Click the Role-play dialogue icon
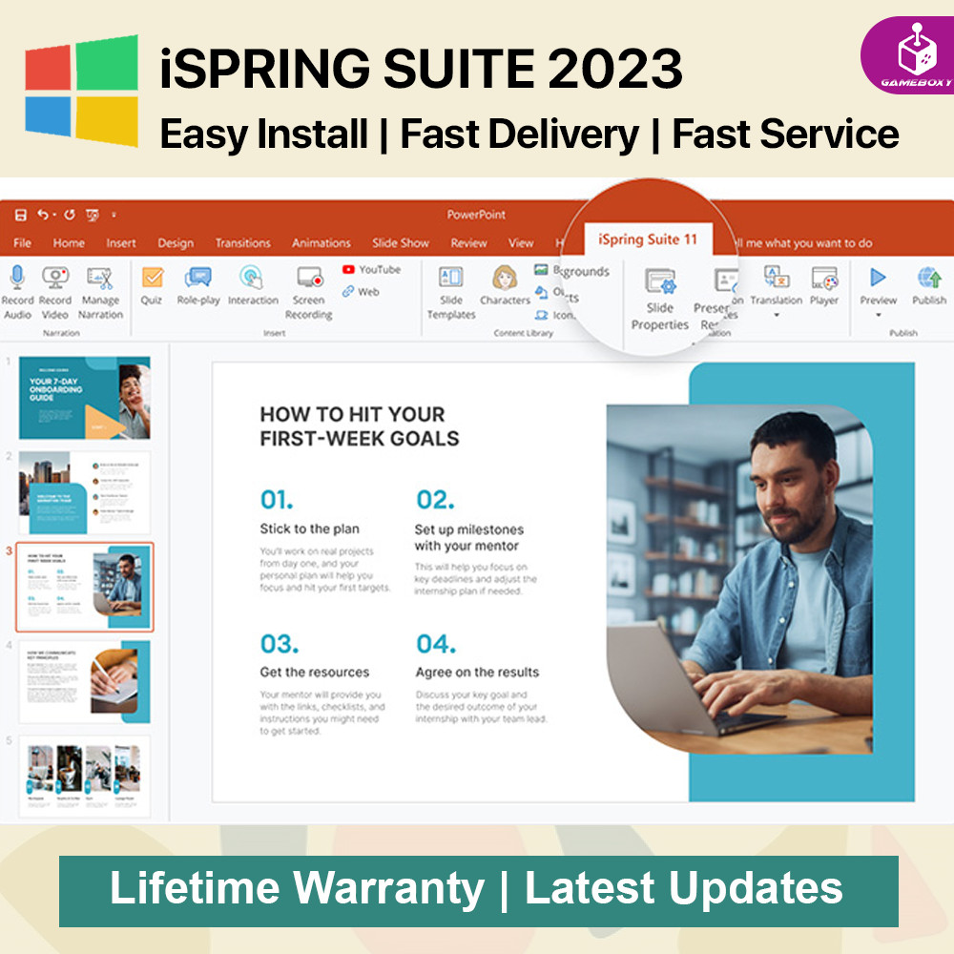 point(198,278)
